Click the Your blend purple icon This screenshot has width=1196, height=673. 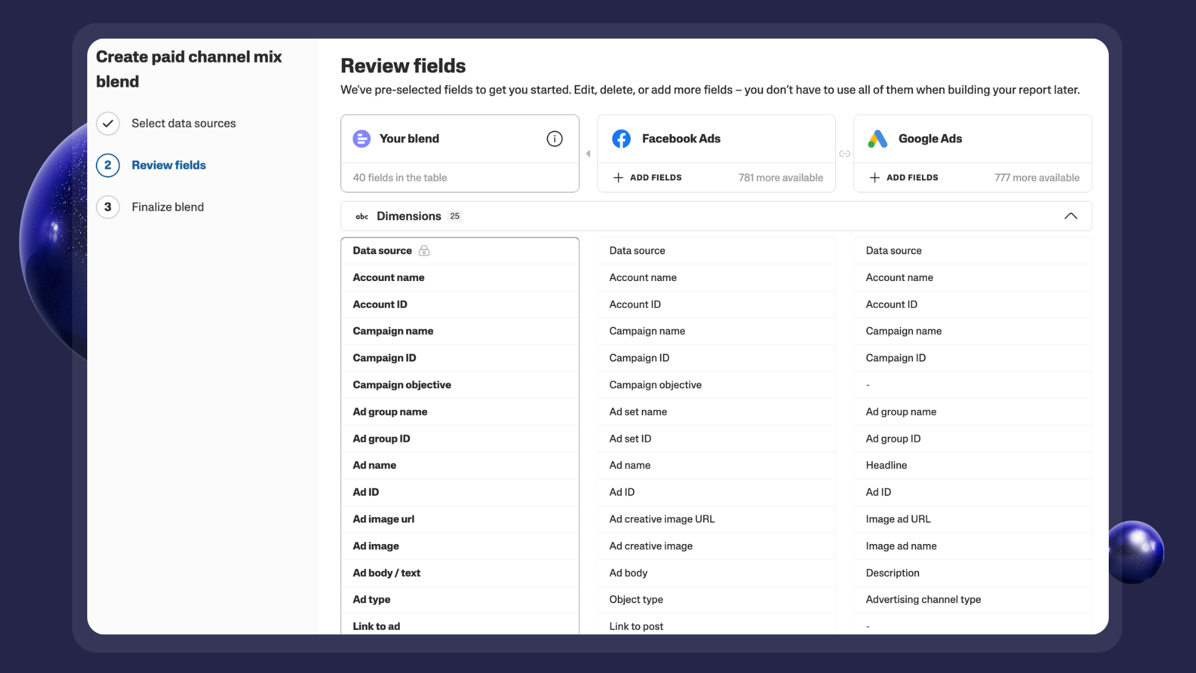coord(361,139)
